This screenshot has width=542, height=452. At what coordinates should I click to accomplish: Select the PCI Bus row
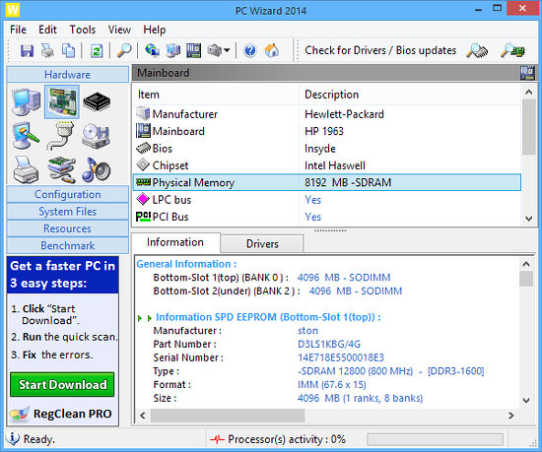pos(326,217)
